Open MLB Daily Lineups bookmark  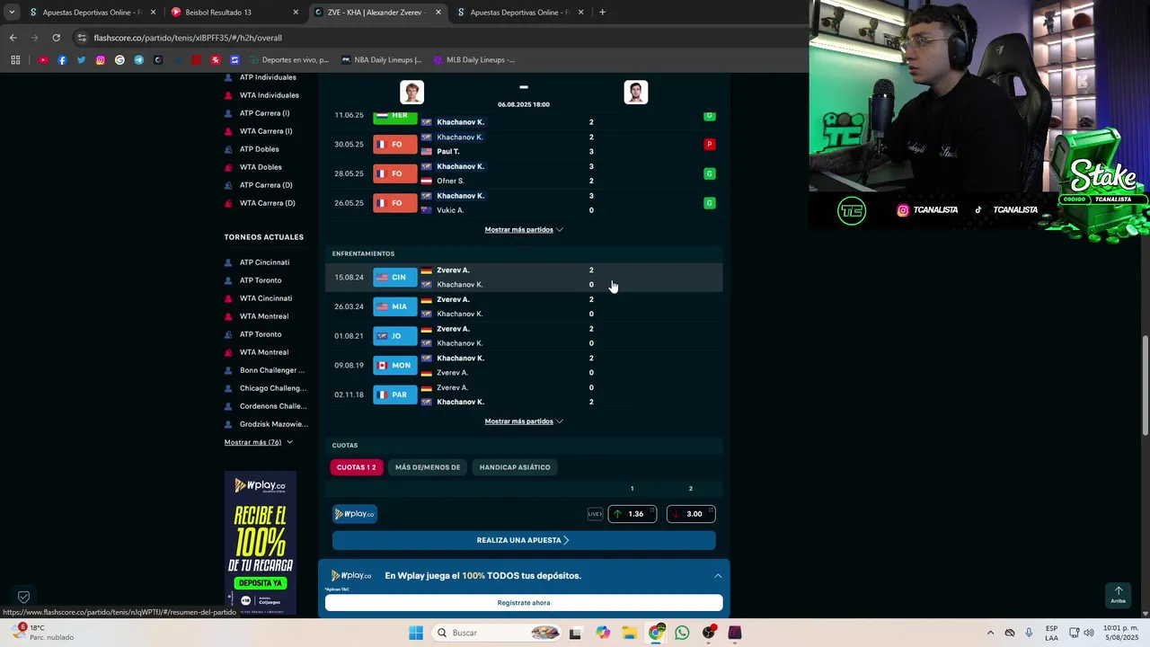click(x=473, y=60)
